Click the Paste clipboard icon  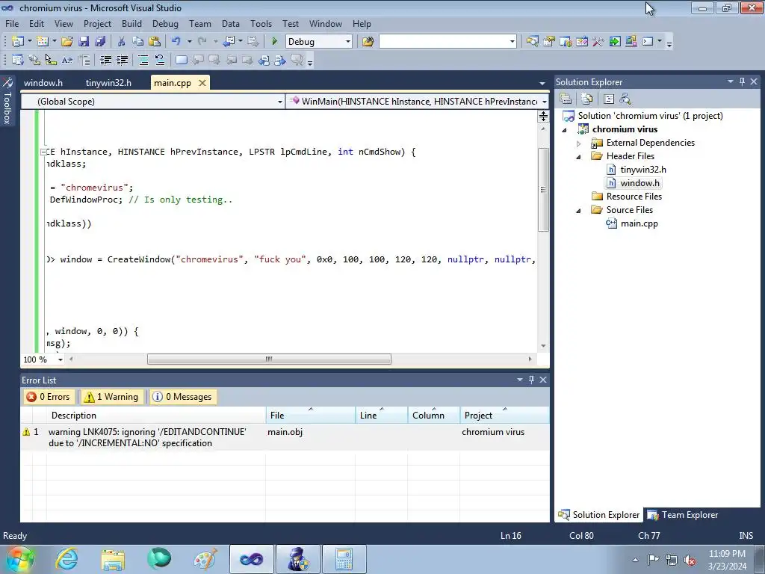pos(155,42)
